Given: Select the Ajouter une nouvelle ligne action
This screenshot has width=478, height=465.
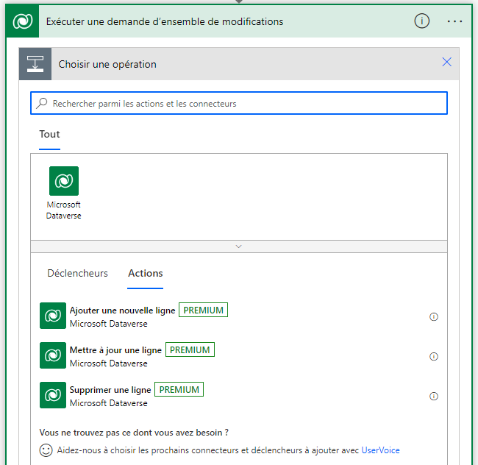Looking at the screenshot, I should pyautogui.click(x=239, y=316).
